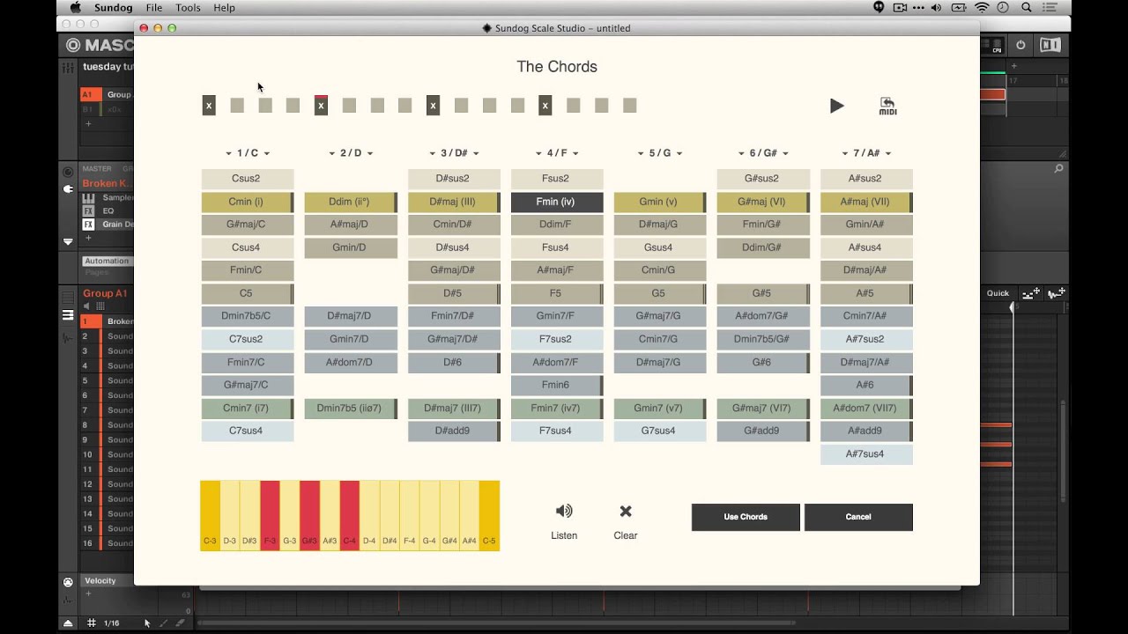This screenshot has height=634, width=1128.
Task: Open the arrow left of 5 / G
Action: pos(642,153)
